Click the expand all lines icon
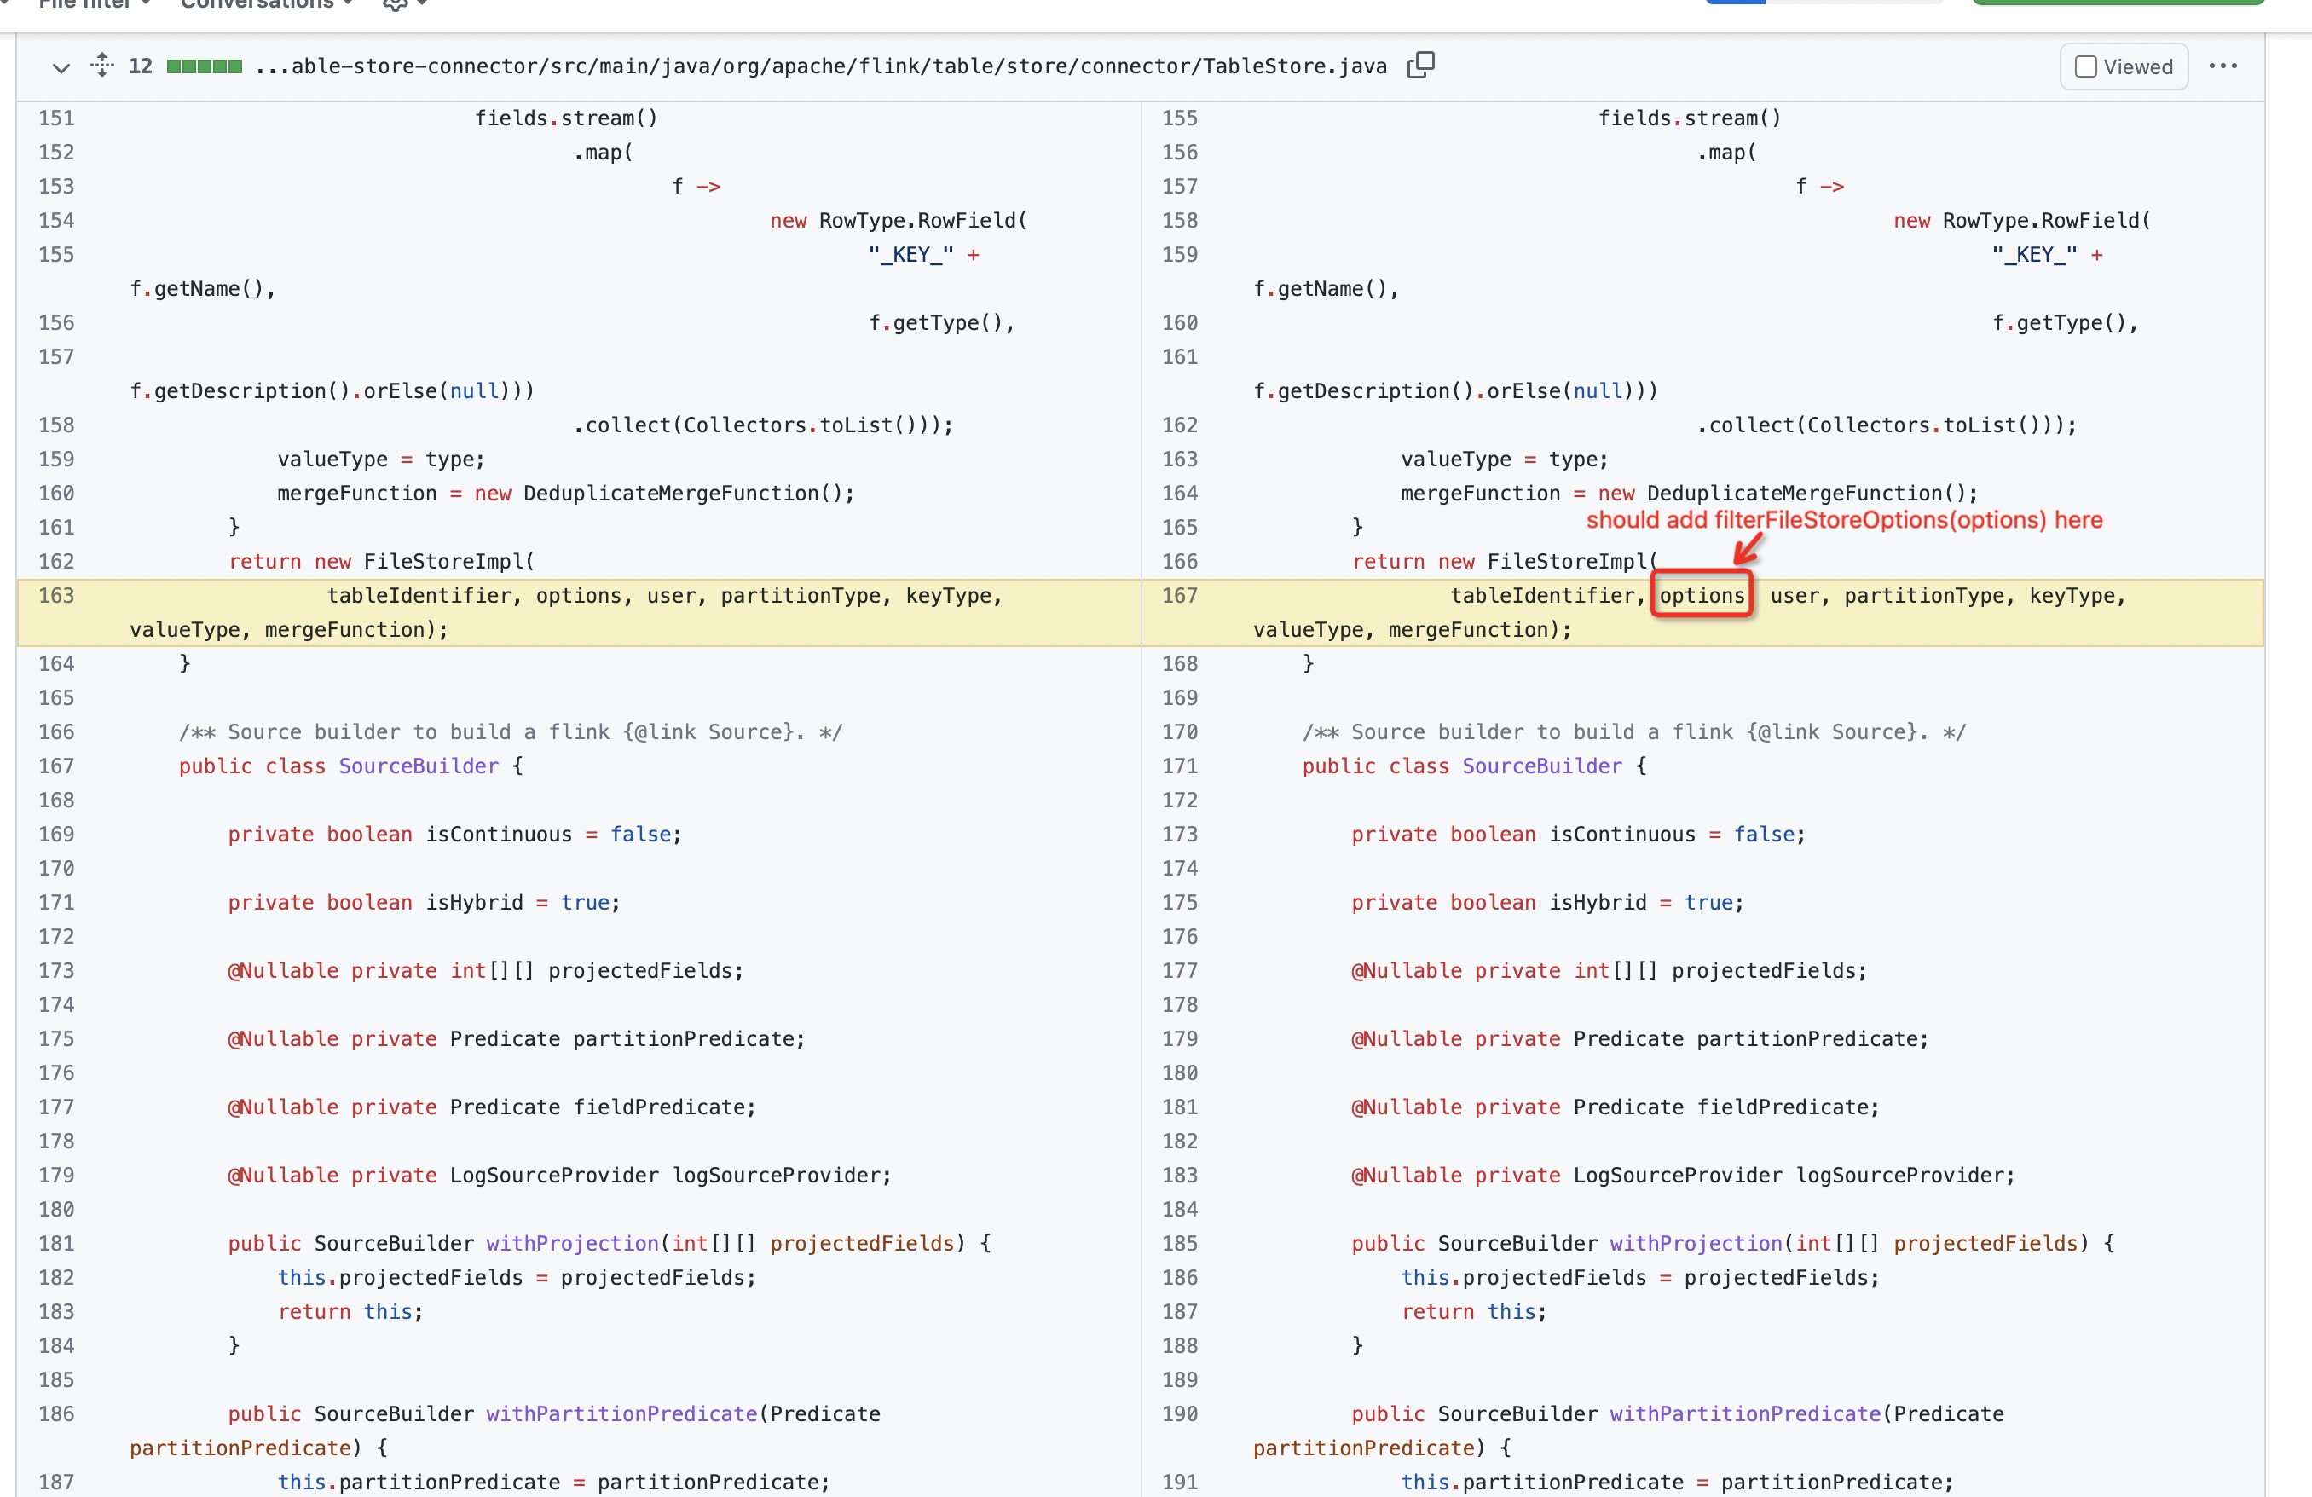Viewport: 2312px width, 1497px height. (102, 66)
